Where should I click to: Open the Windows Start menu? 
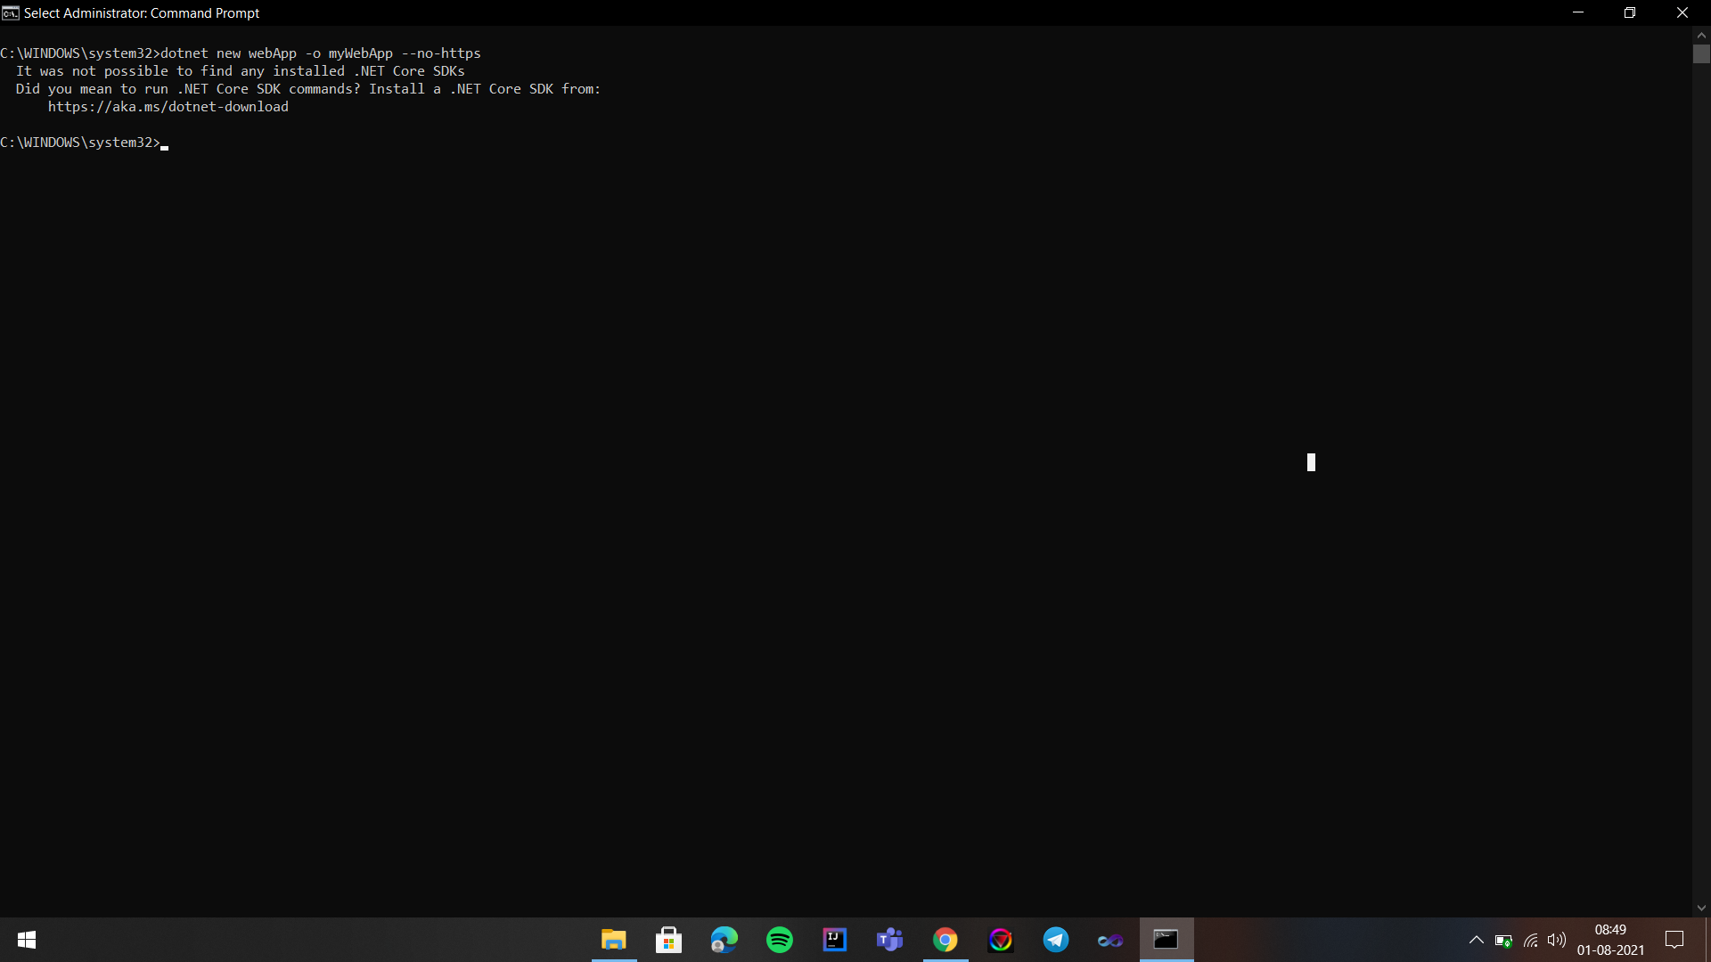click(26, 940)
